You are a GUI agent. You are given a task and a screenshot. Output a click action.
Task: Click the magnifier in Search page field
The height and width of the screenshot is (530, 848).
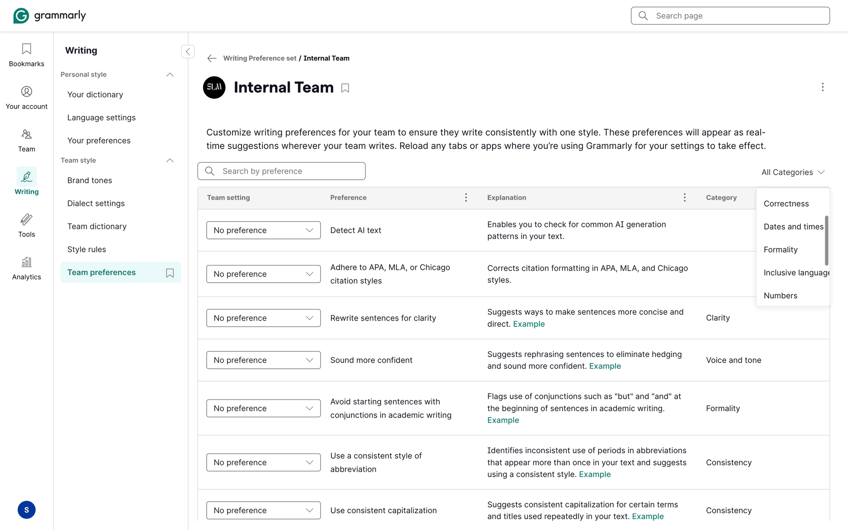click(643, 16)
